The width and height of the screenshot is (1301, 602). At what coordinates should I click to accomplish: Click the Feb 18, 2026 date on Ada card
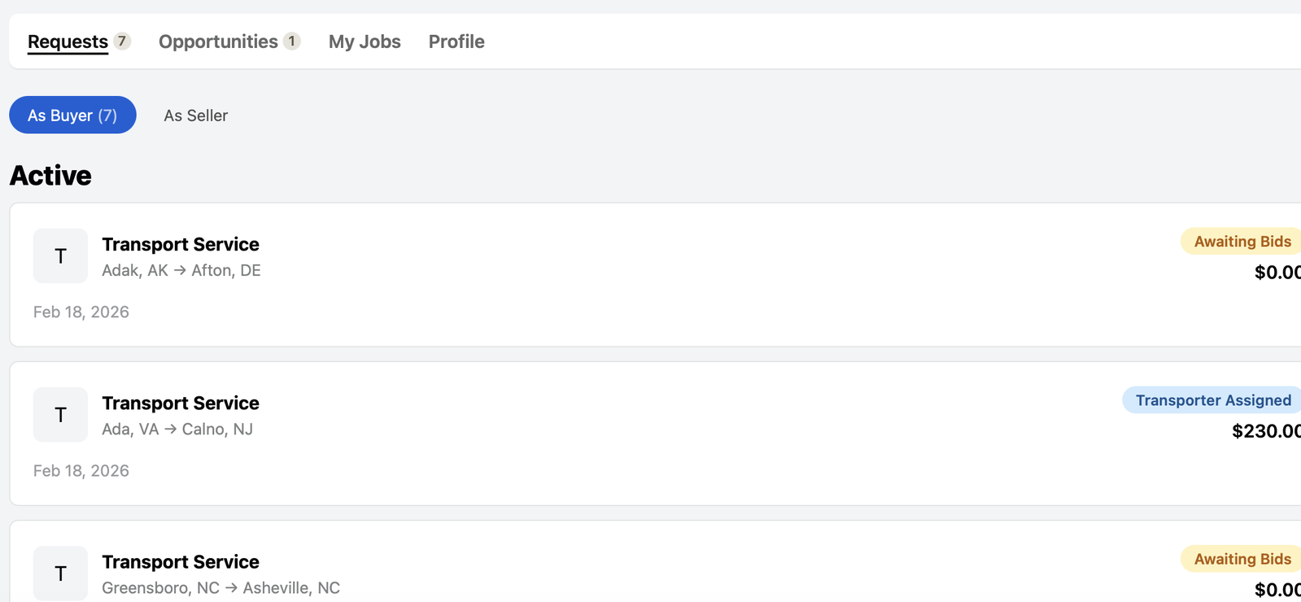tap(81, 471)
